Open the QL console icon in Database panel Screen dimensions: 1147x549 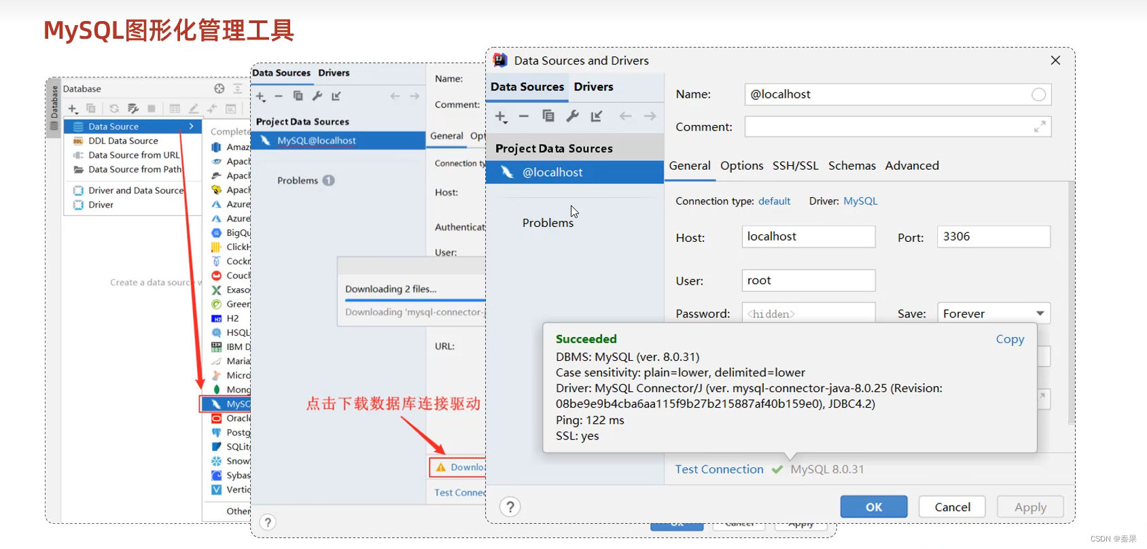coord(231,108)
